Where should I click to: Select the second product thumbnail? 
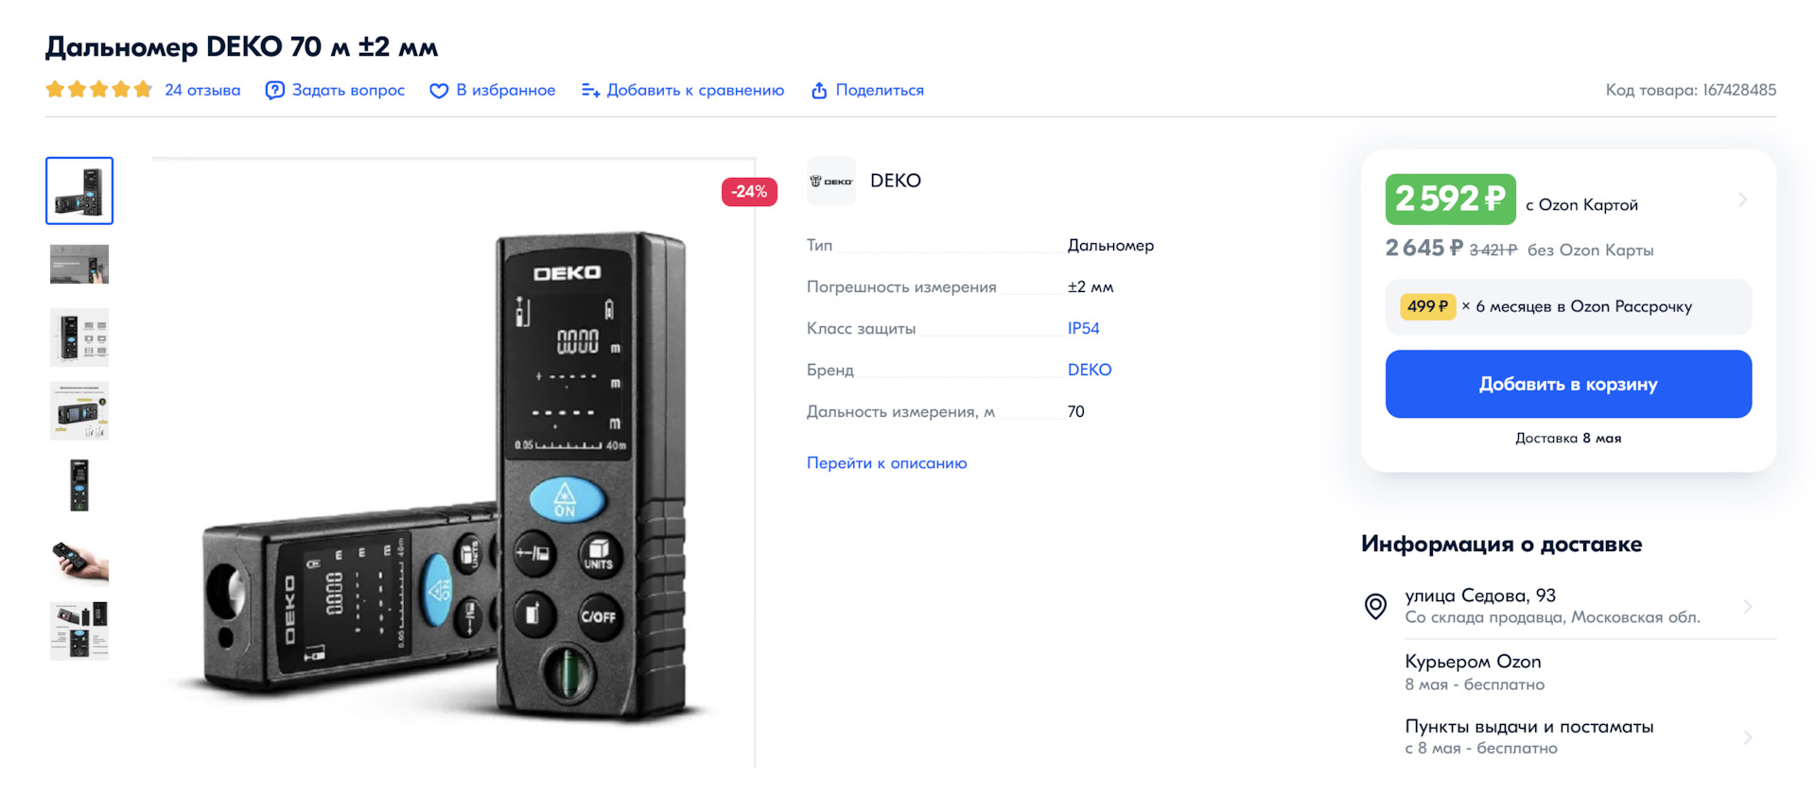[x=79, y=264]
